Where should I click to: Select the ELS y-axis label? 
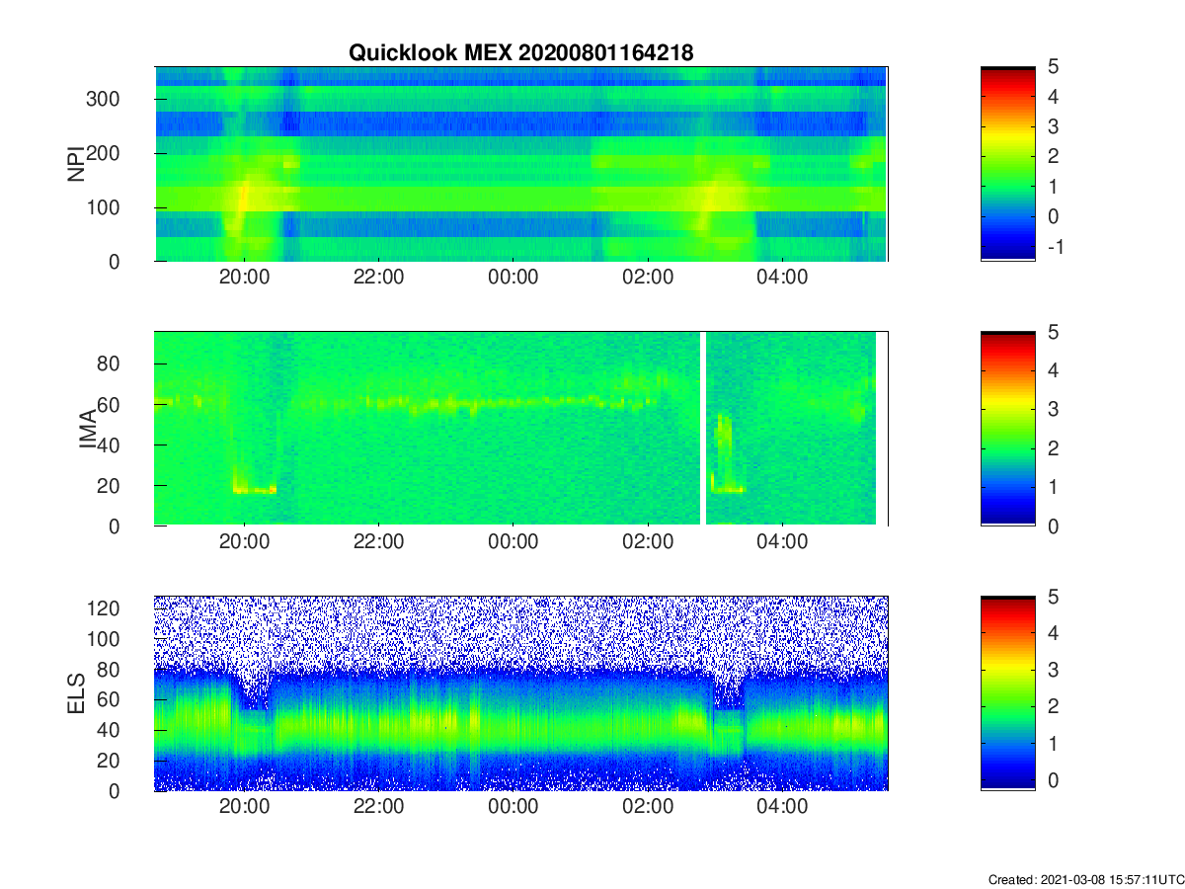(x=76, y=693)
